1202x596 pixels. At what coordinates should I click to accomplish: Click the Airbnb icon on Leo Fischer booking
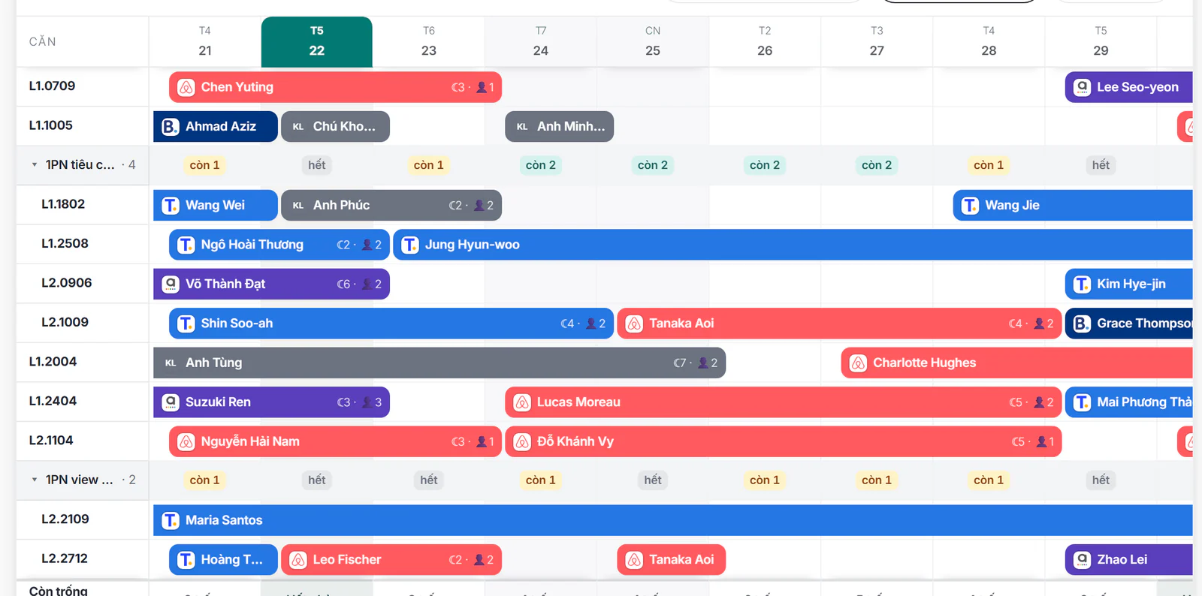click(x=298, y=560)
